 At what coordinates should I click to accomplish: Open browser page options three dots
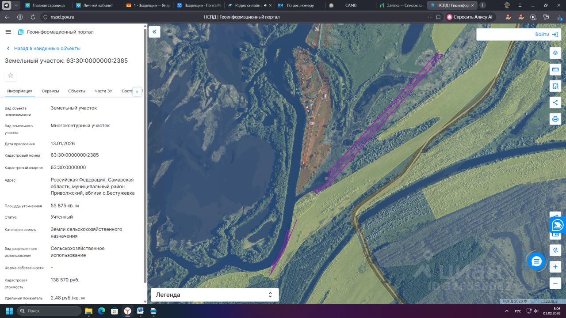pos(430,17)
